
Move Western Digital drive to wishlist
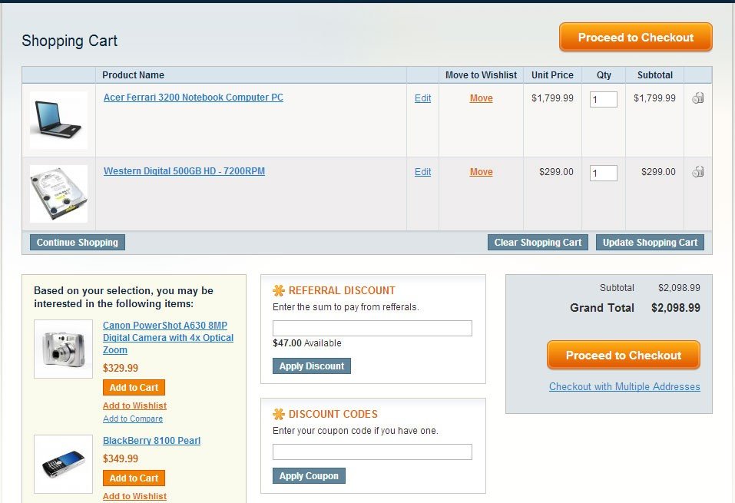(x=482, y=171)
